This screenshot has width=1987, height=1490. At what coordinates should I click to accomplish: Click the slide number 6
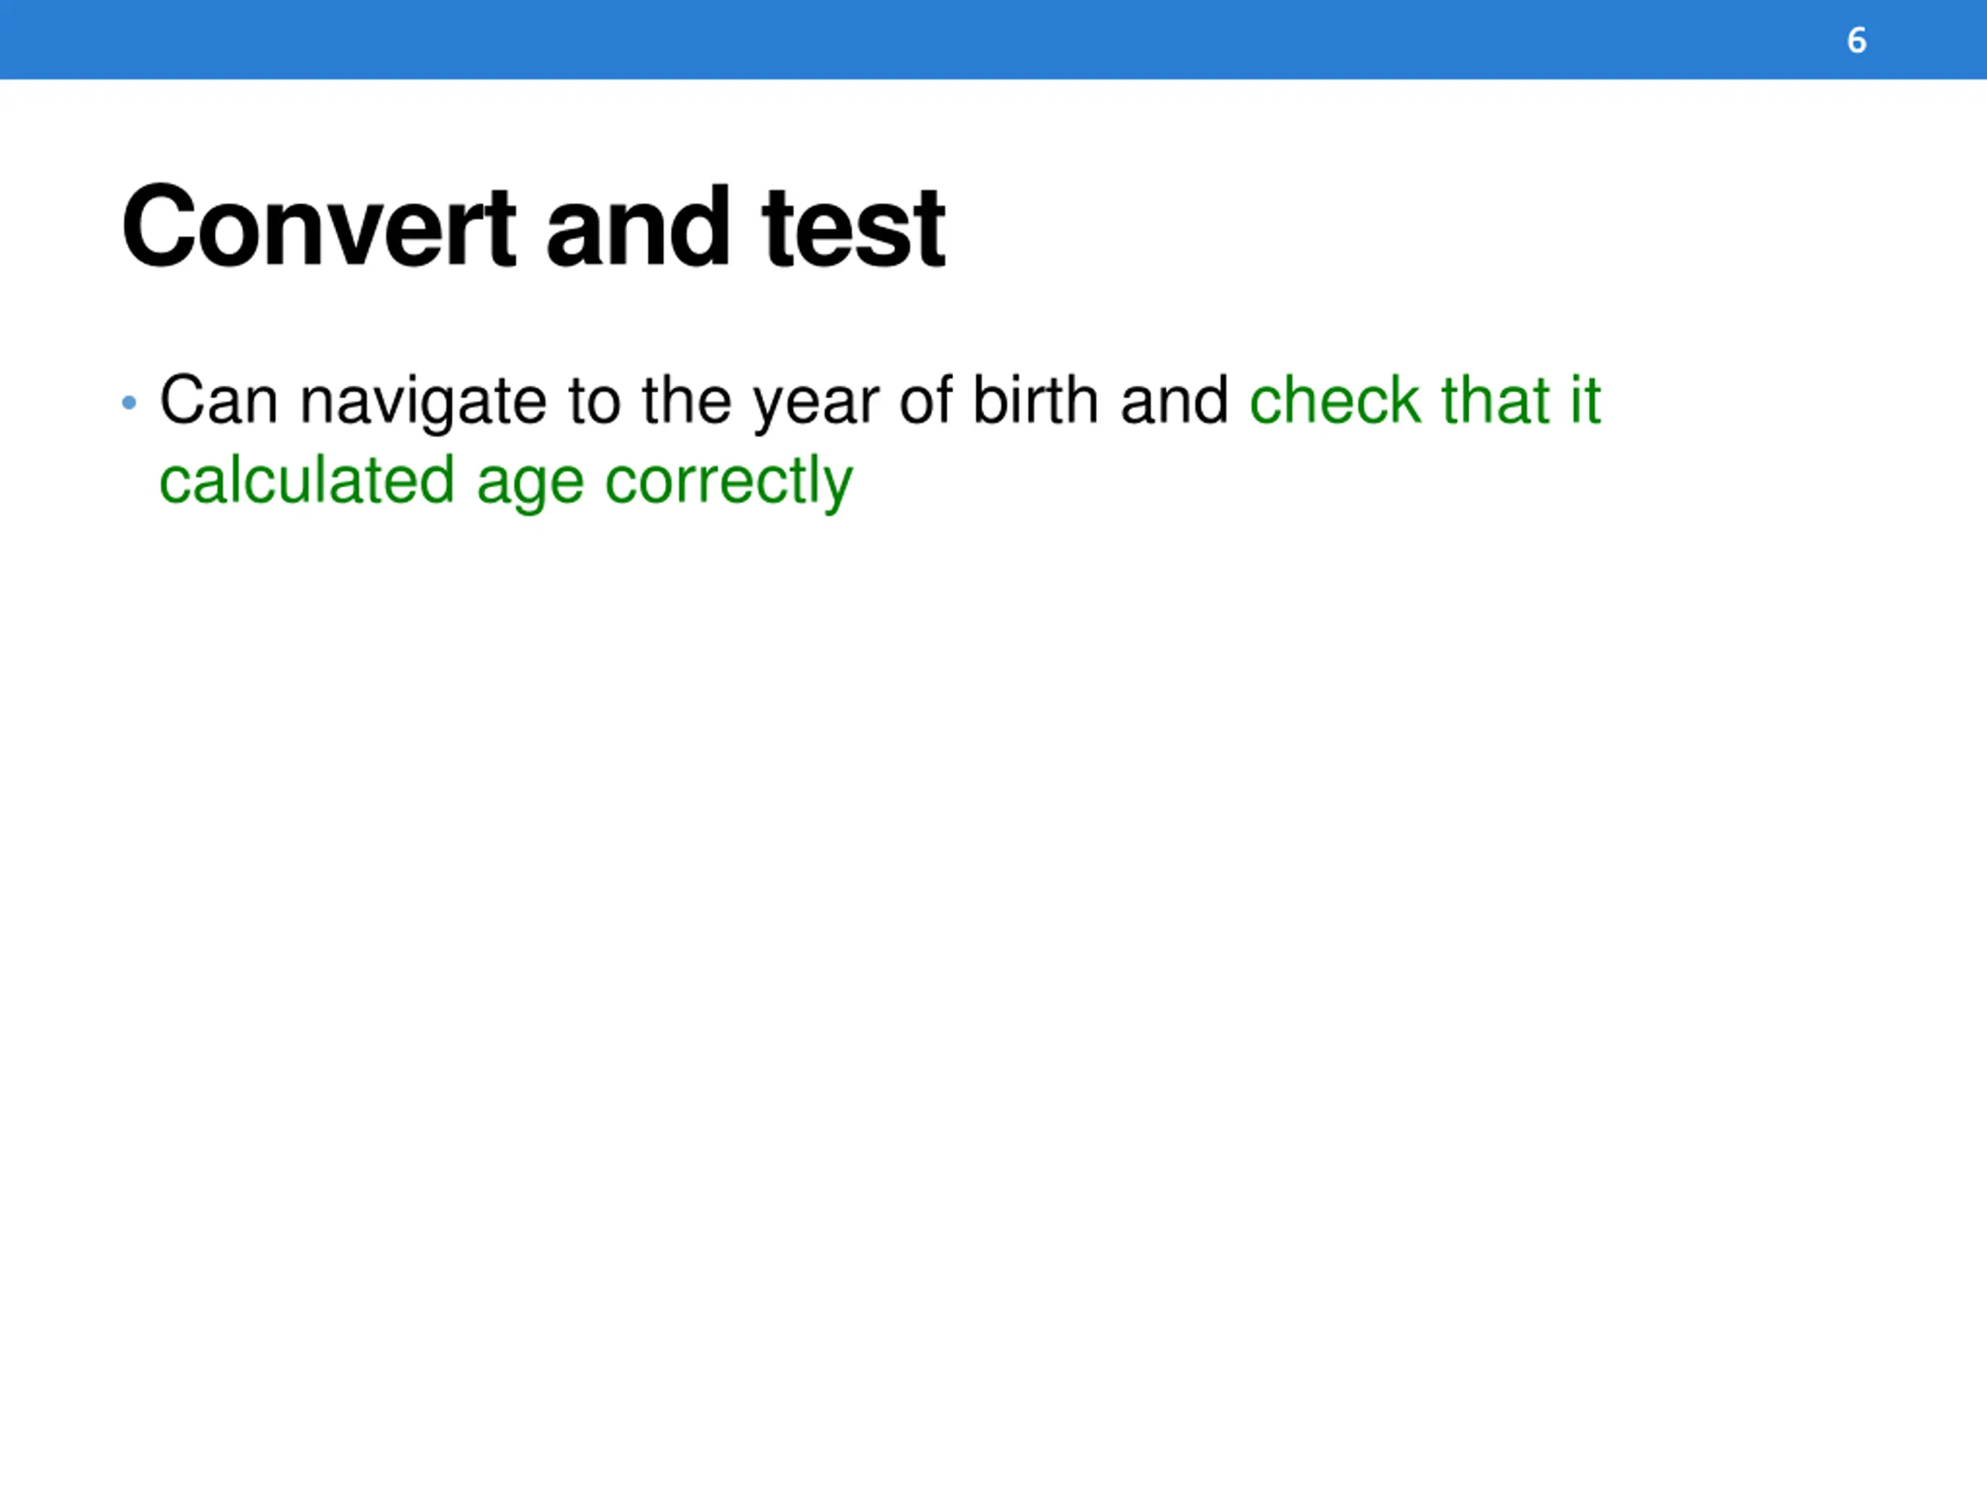(x=1857, y=40)
